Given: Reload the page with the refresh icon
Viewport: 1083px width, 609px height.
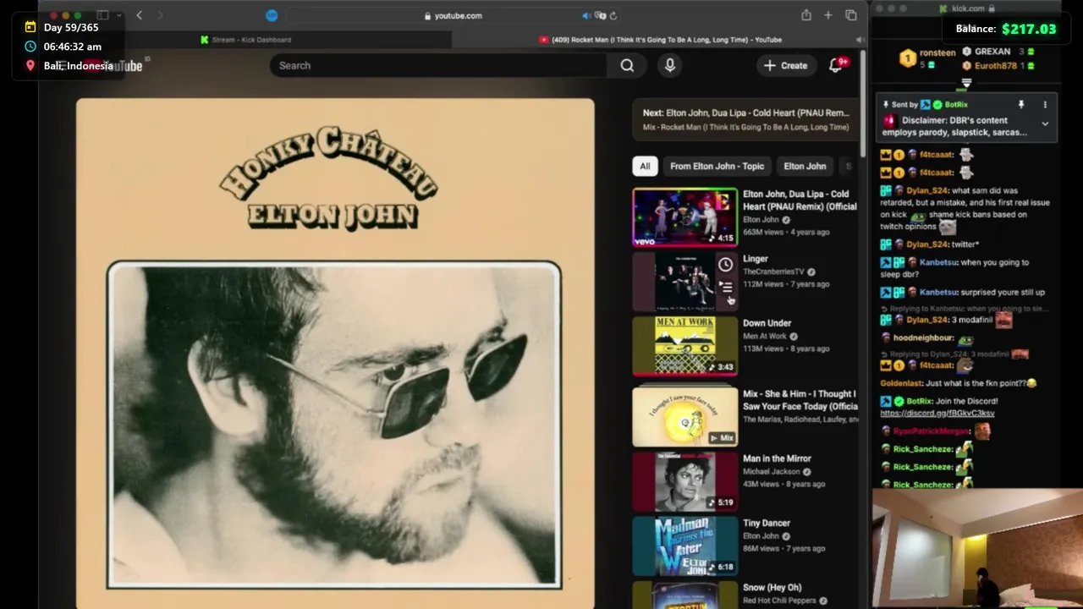Looking at the screenshot, I should (613, 15).
